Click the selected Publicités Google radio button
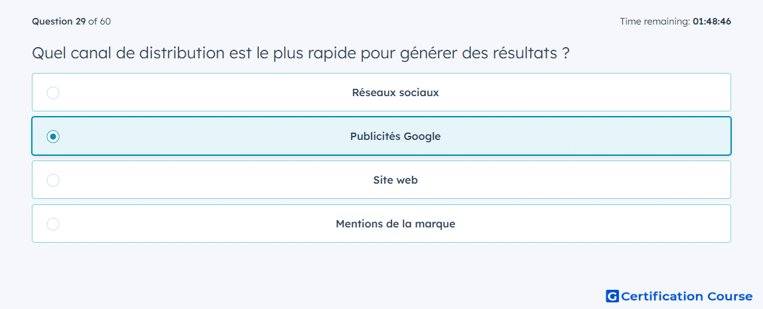 (x=53, y=137)
